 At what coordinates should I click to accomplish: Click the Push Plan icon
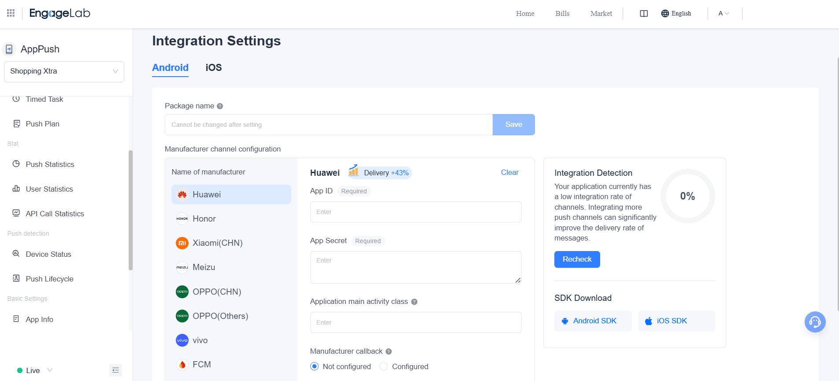click(x=17, y=124)
